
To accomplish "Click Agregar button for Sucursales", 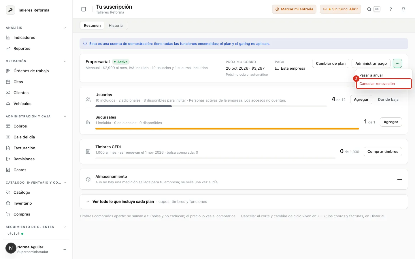I will [x=391, y=122].
